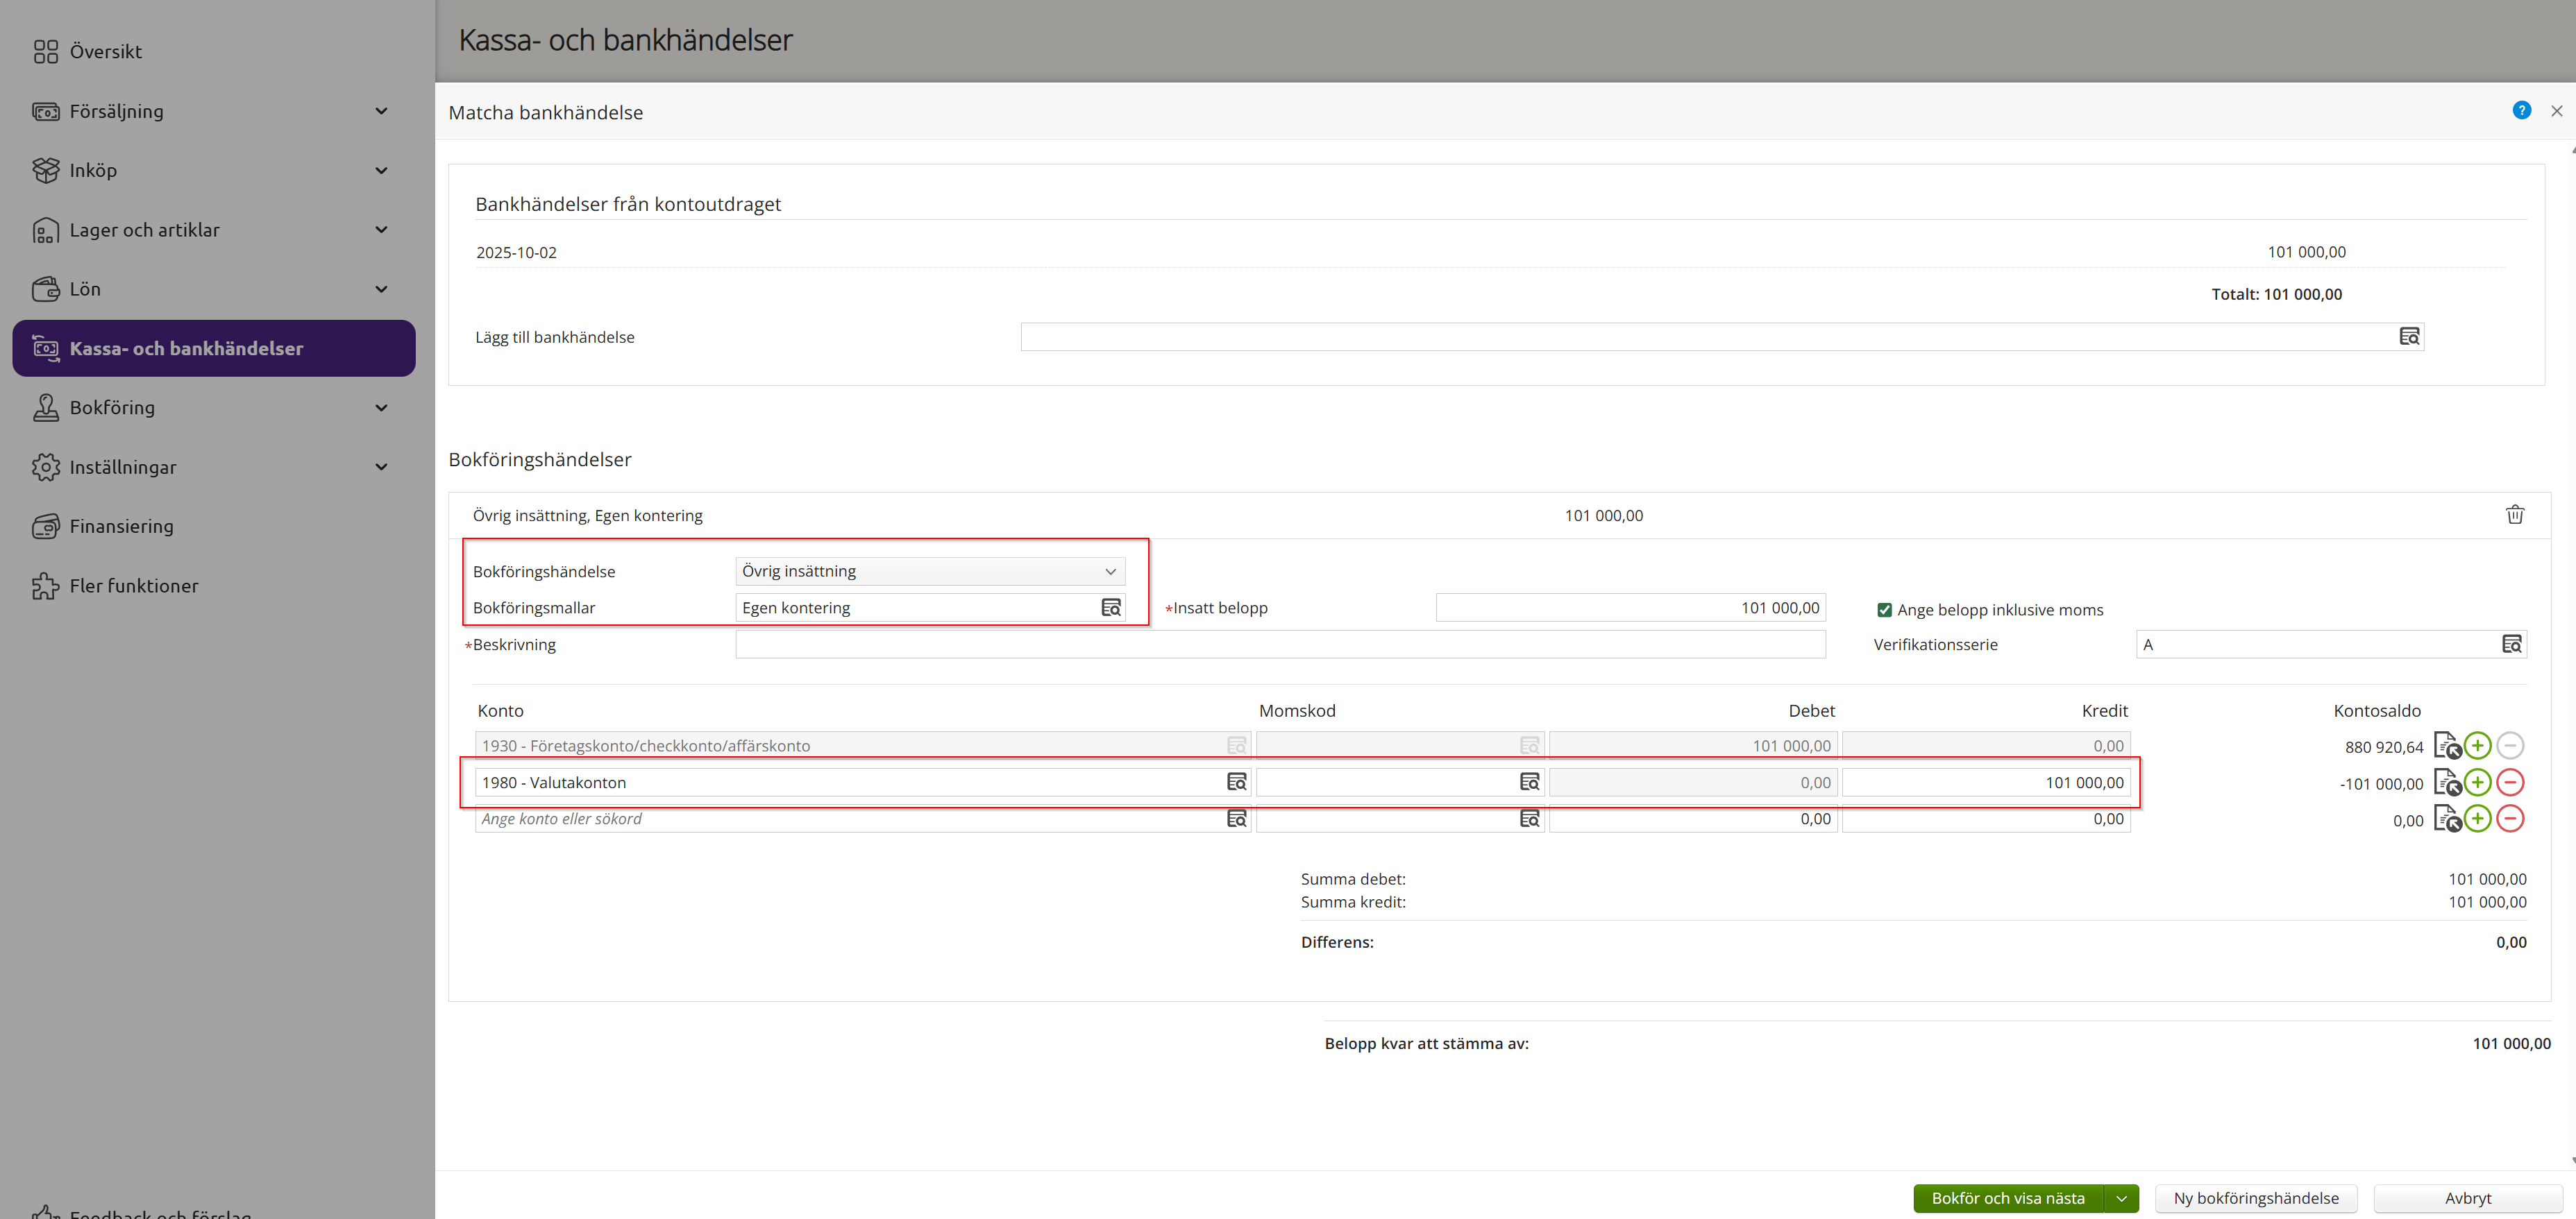Open Finansiering in the sidebar
Screen dimensions: 2576x1219
(121, 527)
